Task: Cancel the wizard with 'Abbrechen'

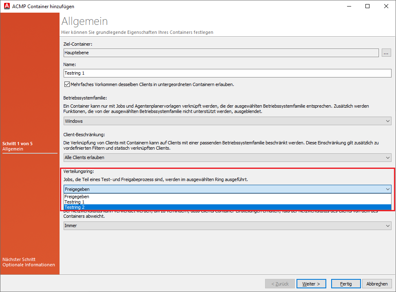Action: [x=376, y=283]
